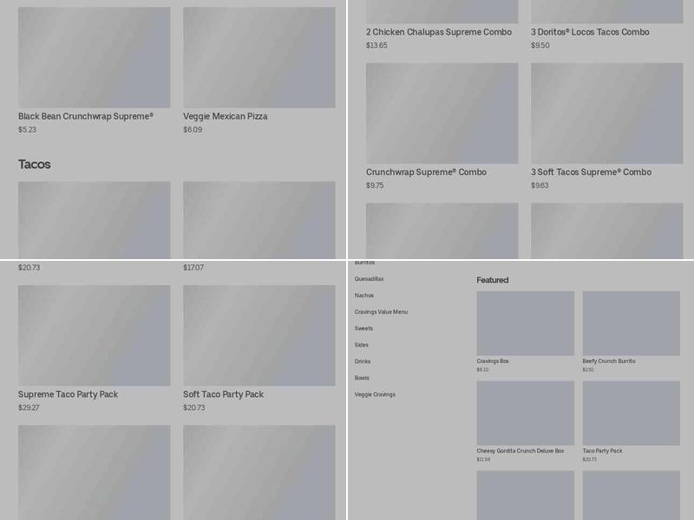The image size is (694, 520).
Task: Open the Sweets category
Action: click(363, 328)
